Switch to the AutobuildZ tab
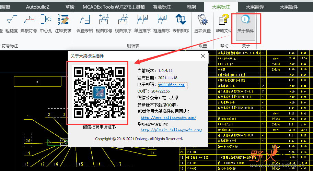 point(38,7)
